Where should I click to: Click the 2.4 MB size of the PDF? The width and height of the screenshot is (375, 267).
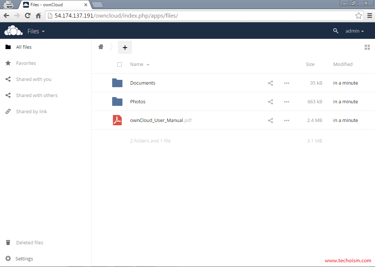(x=315, y=120)
